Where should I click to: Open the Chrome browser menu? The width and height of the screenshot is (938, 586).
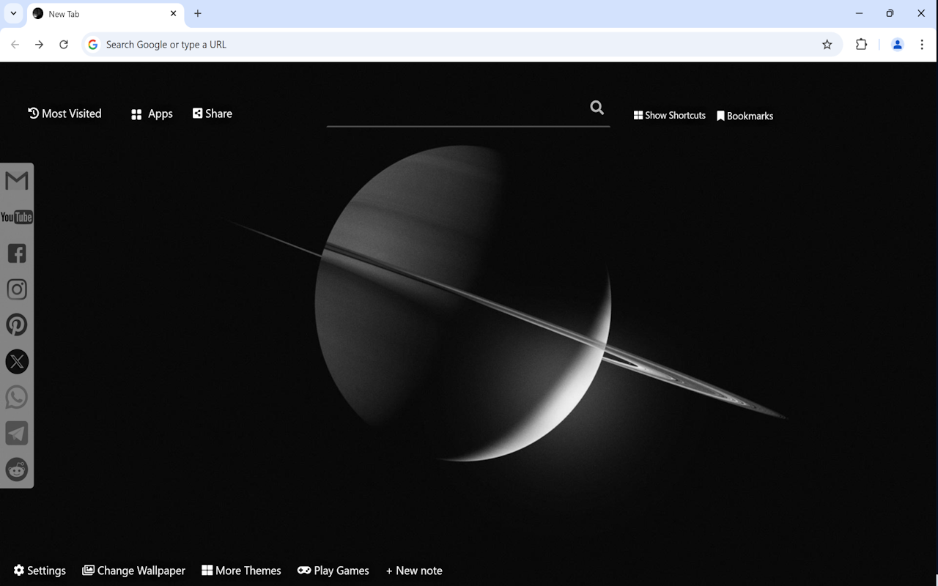point(922,44)
